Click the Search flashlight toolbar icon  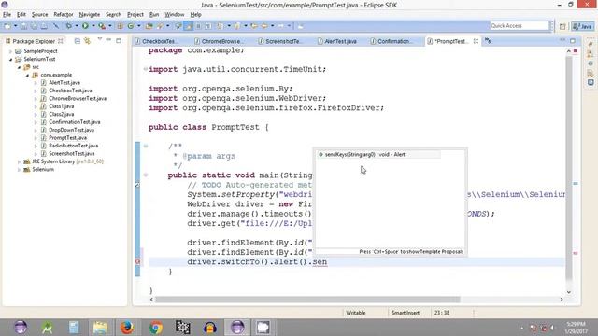[160, 26]
